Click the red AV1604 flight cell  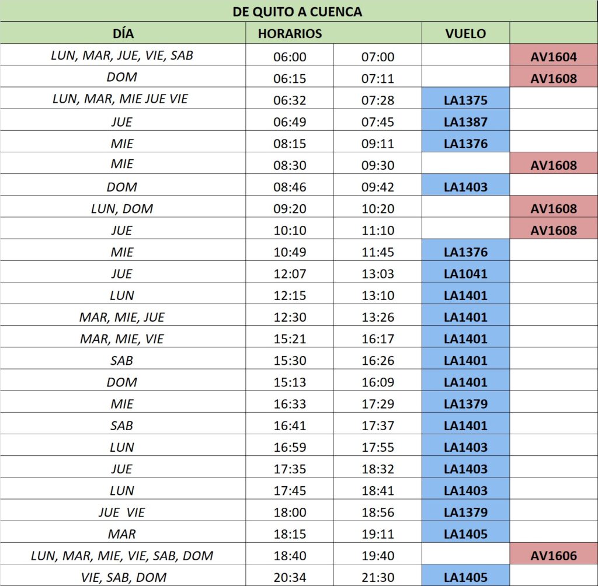click(x=554, y=57)
